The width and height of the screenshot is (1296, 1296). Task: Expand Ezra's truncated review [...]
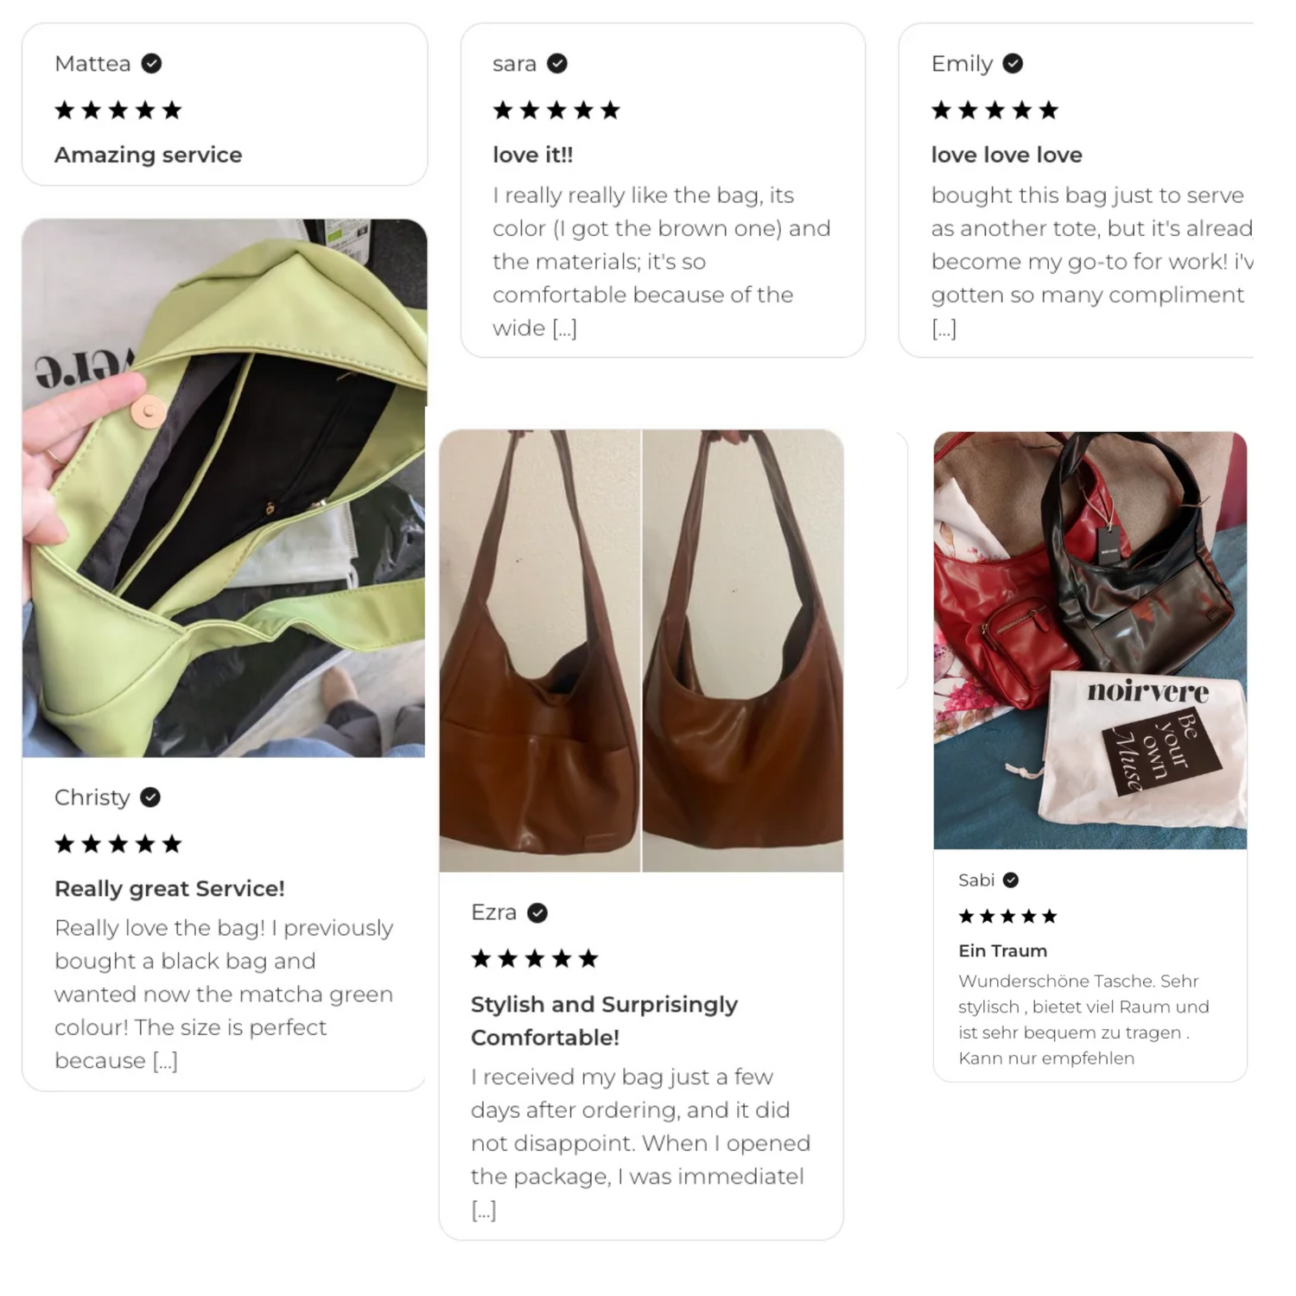tap(484, 1210)
